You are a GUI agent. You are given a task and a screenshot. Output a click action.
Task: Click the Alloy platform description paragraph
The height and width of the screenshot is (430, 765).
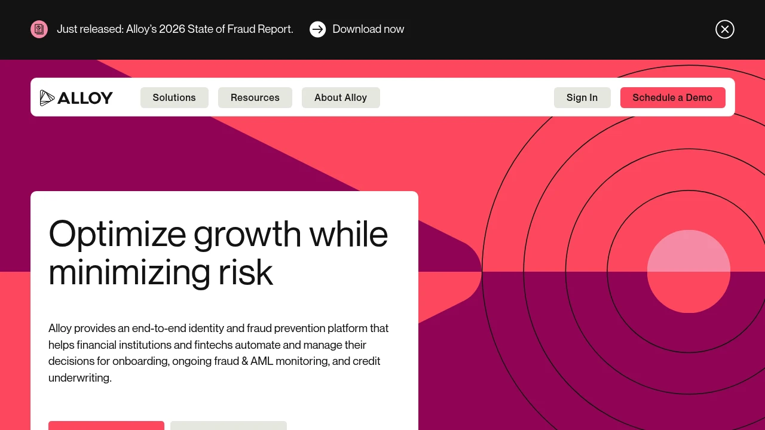click(218, 352)
